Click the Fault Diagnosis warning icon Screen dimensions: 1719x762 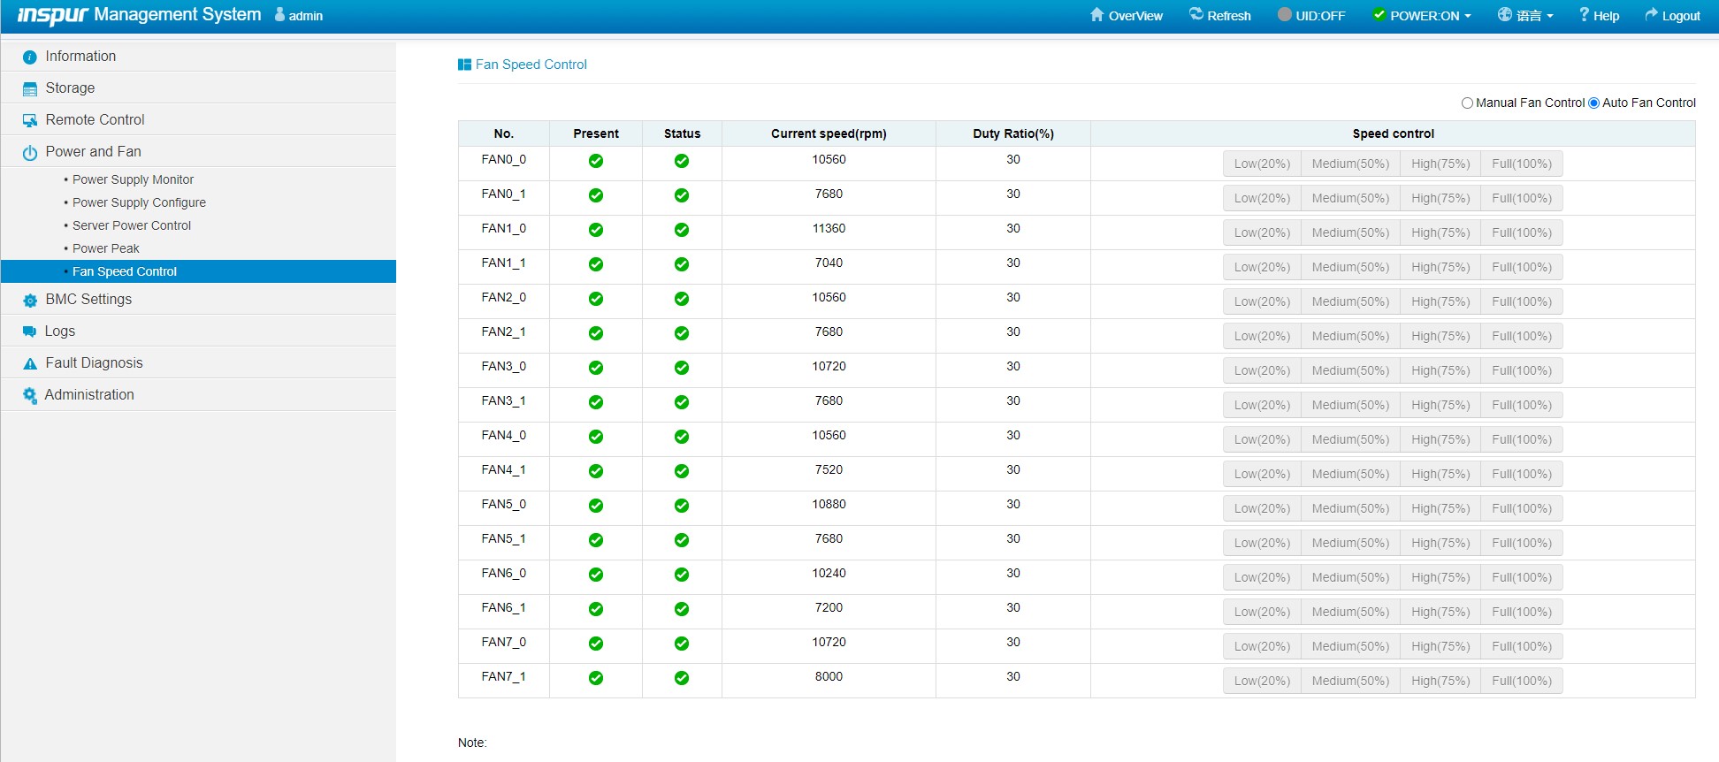point(30,364)
